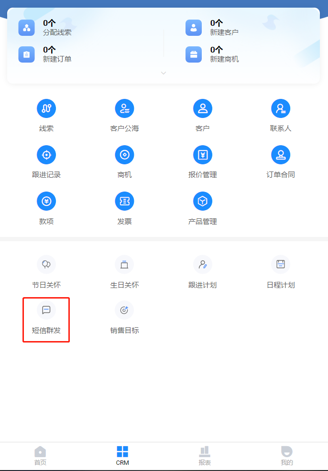
Task: Click the 新建订单 label text
Action: tap(57, 59)
